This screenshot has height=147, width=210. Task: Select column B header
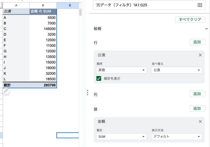coord(43,6)
